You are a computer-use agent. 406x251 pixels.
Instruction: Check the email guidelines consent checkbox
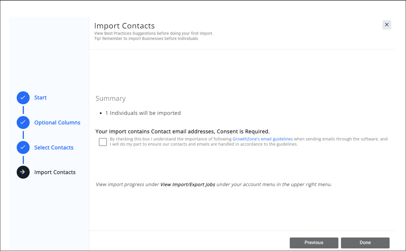(x=103, y=142)
